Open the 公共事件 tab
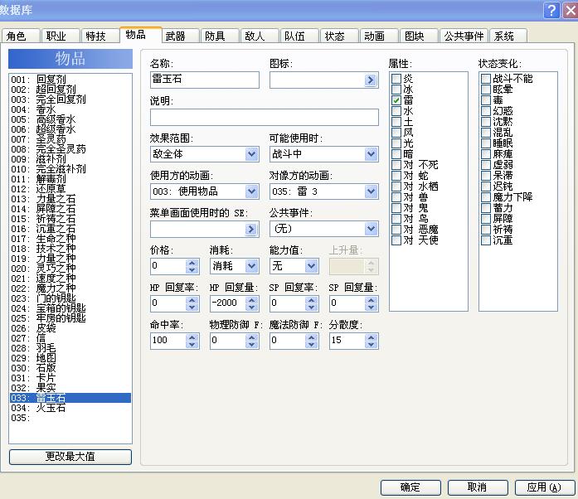This screenshot has height=499, width=578. pos(464,36)
